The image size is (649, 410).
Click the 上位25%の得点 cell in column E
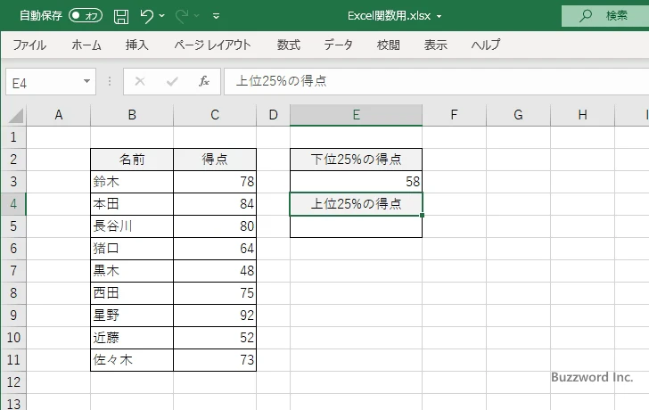[356, 204]
